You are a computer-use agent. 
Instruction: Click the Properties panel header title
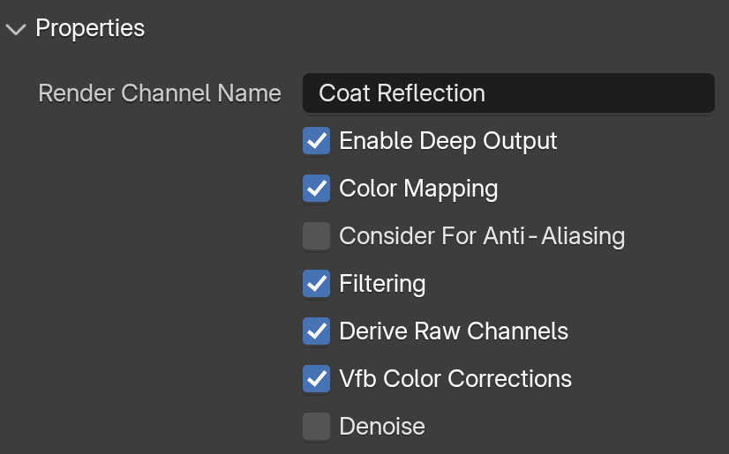90,28
